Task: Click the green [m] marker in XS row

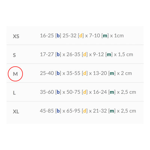Action: (x=105, y=36)
